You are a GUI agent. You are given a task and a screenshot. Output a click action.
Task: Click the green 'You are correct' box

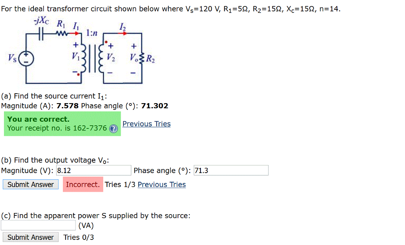pyautogui.click(x=62, y=124)
